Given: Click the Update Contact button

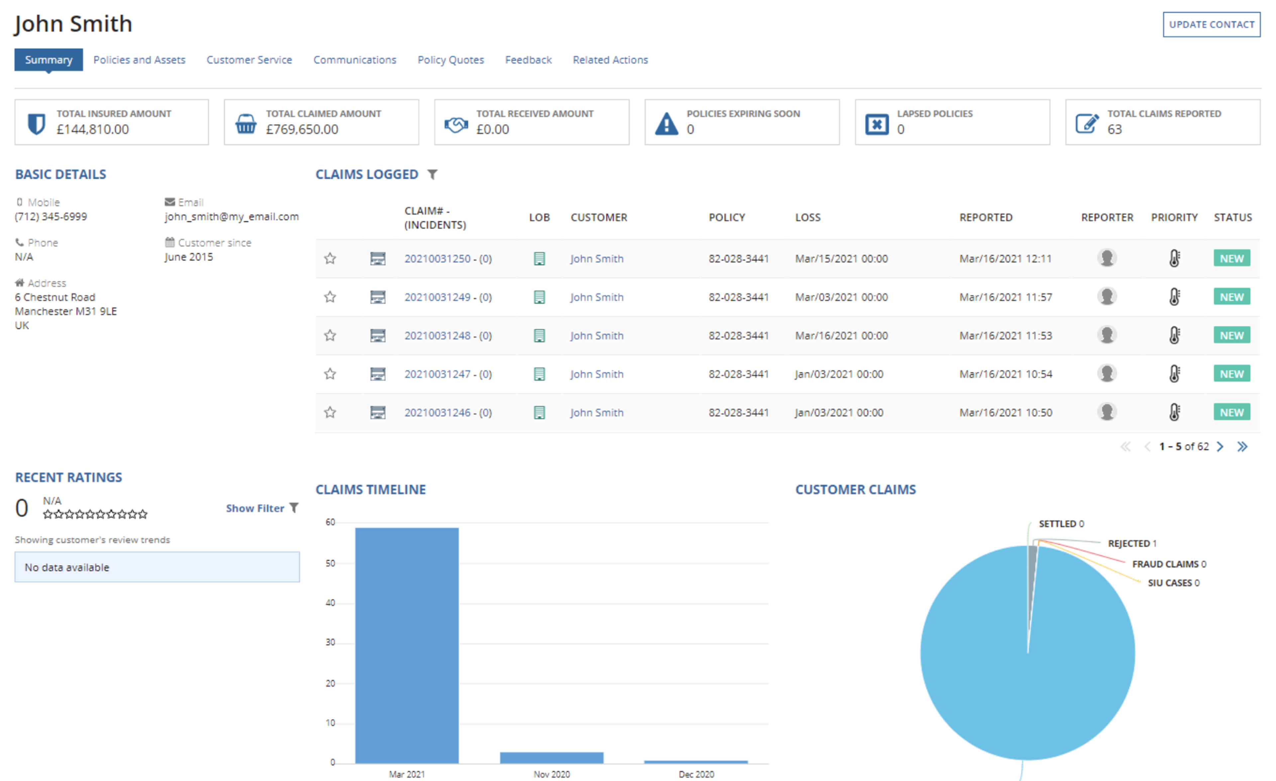Looking at the screenshot, I should click(1211, 24).
